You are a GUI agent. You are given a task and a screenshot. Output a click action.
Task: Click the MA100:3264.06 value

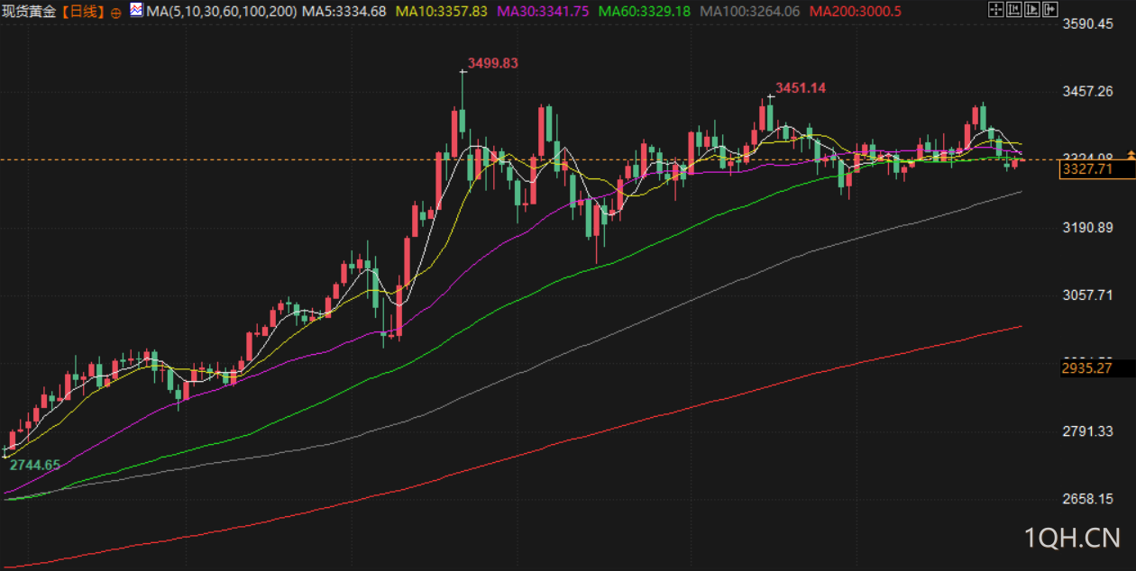tap(750, 12)
